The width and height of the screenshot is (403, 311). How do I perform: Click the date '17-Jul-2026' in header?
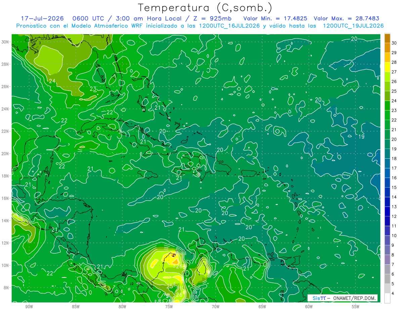tap(42, 18)
